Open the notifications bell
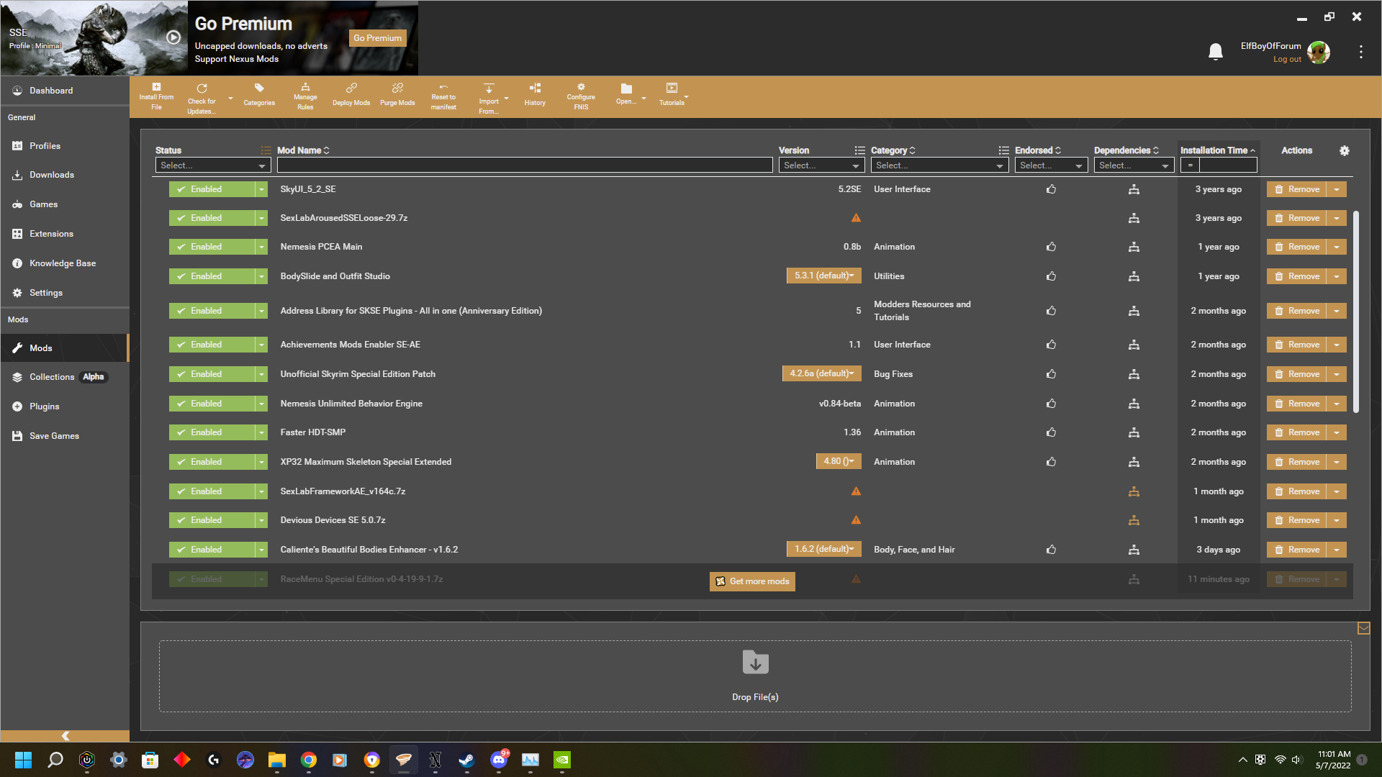 [x=1216, y=52]
